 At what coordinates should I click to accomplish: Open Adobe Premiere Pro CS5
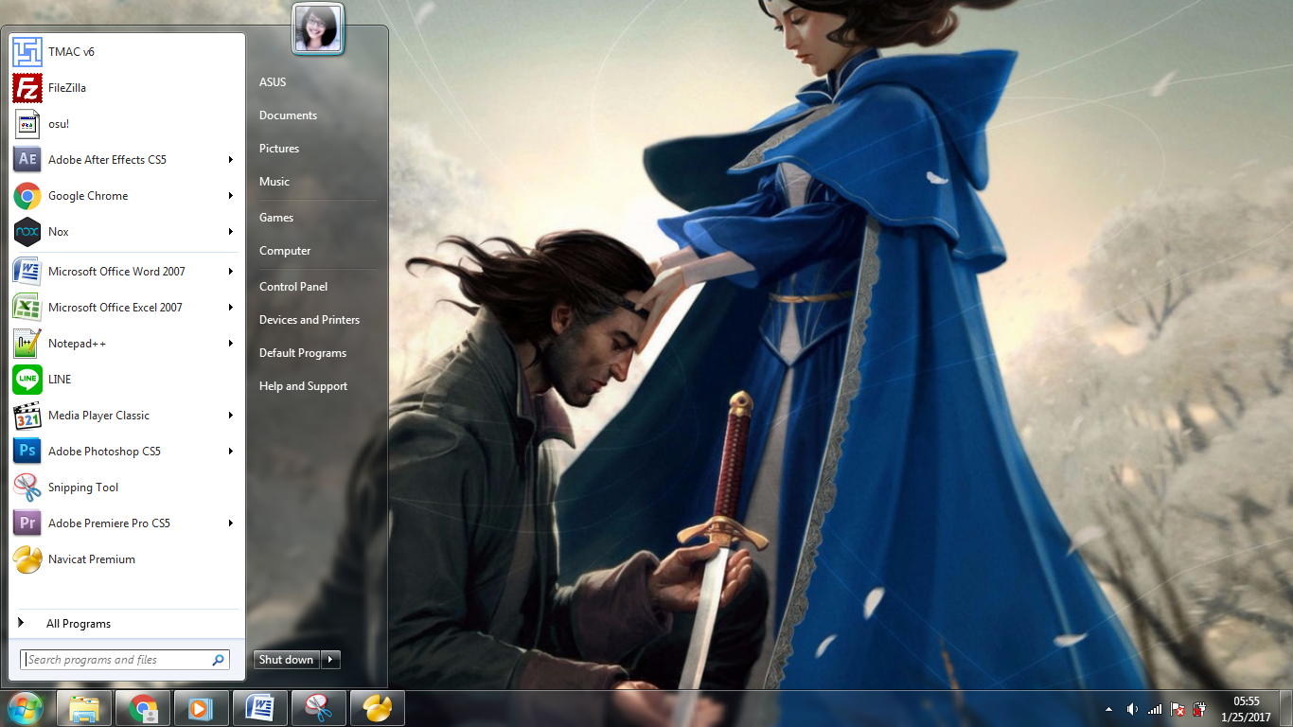pyautogui.click(x=125, y=523)
